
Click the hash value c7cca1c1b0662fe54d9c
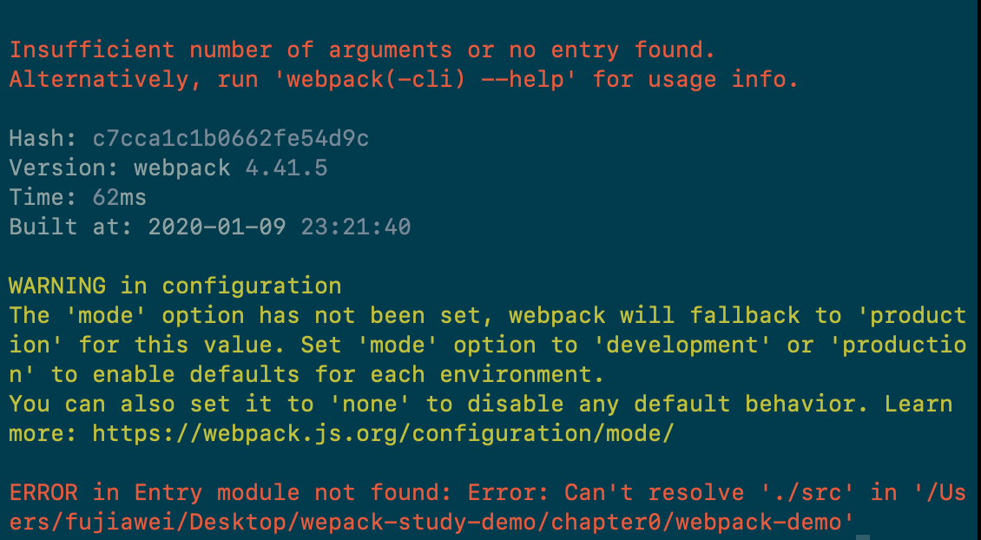[231, 138]
